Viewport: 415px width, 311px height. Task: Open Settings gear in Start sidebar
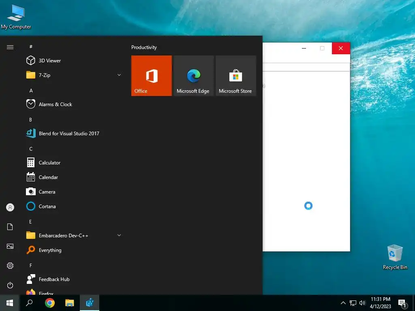coord(10,266)
